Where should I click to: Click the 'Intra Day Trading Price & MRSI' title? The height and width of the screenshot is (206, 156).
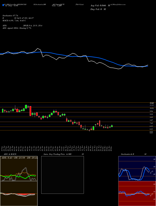tap(64, 154)
